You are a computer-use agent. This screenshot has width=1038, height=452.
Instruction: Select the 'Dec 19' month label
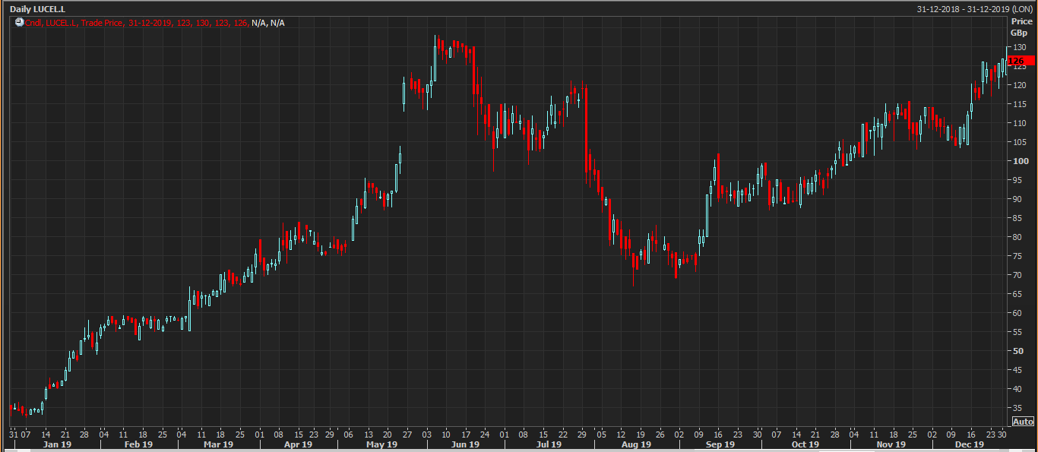click(970, 444)
